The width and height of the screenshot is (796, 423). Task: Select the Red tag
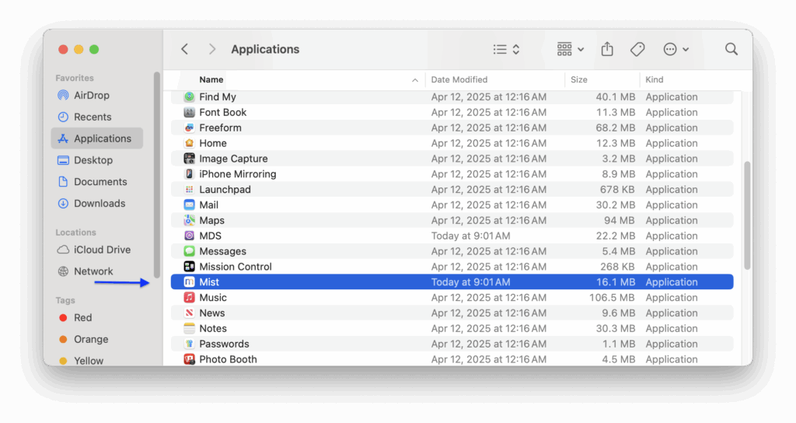pyautogui.click(x=97, y=318)
